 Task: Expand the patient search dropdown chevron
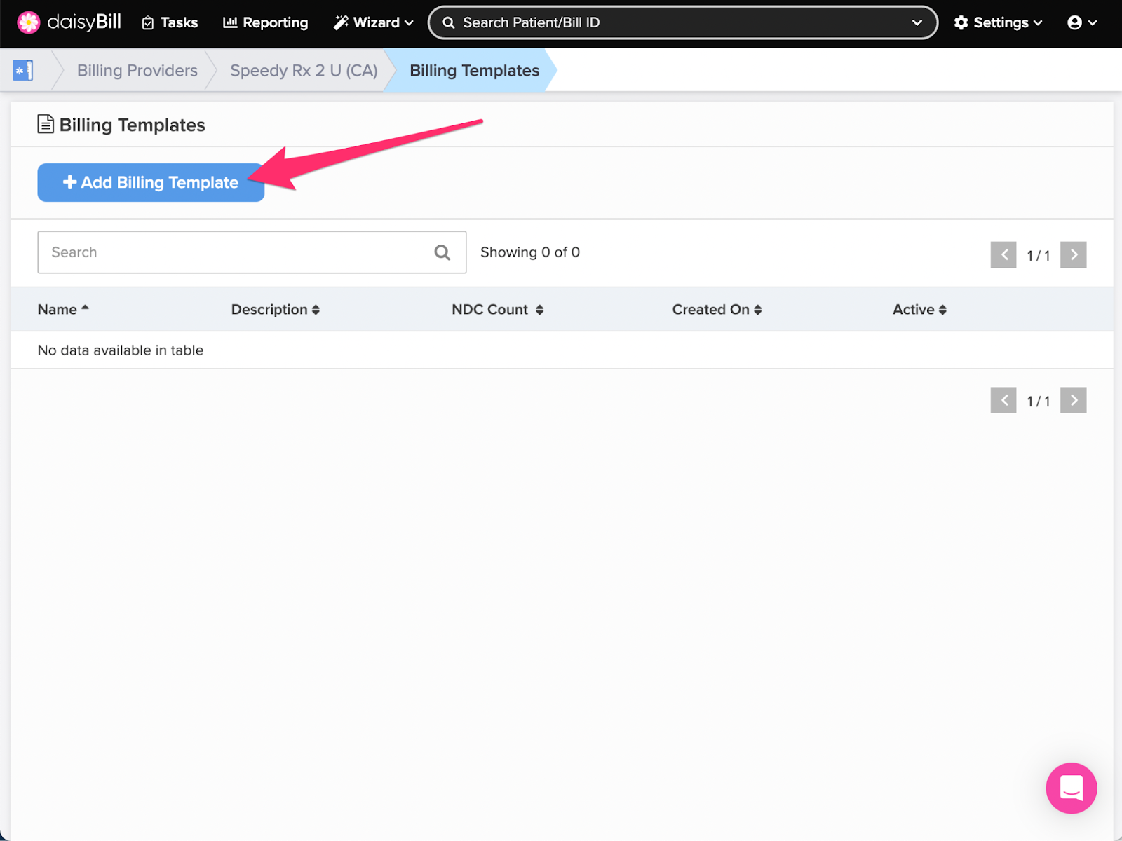click(x=917, y=22)
